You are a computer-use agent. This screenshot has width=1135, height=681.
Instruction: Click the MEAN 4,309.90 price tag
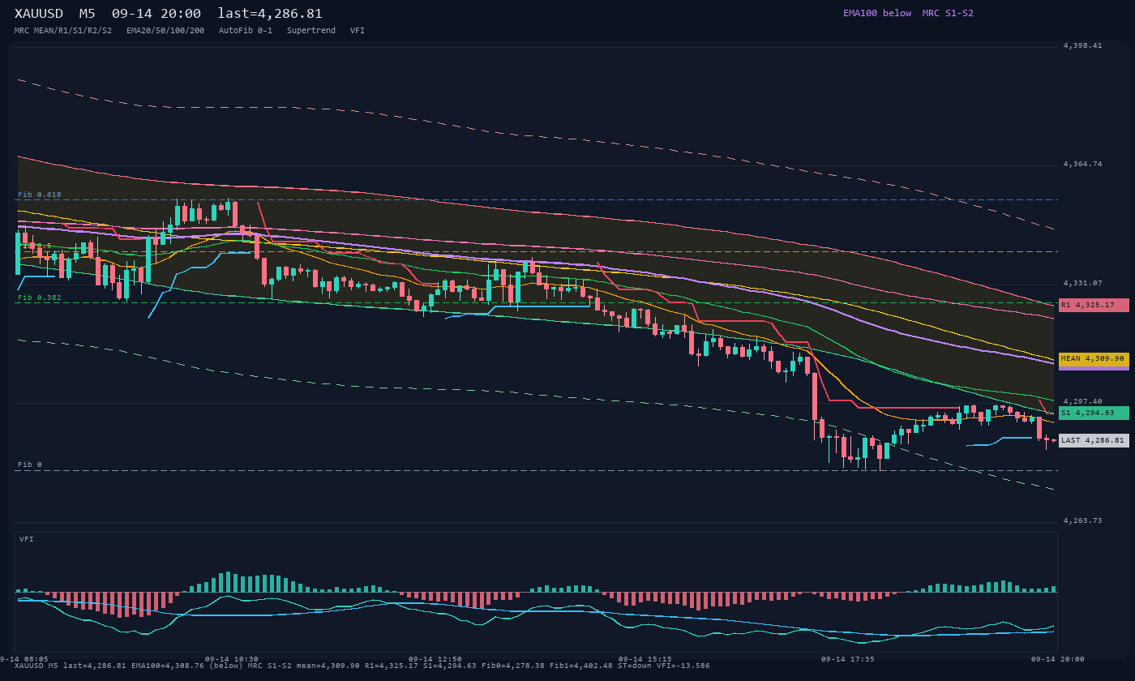pyautogui.click(x=1094, y=358)
